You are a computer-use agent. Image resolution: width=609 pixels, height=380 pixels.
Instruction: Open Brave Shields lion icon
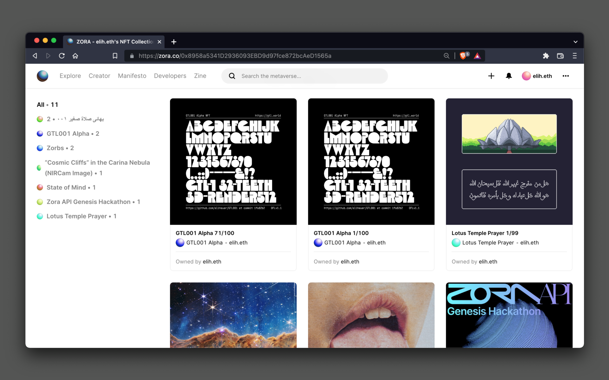click(463, 56)
